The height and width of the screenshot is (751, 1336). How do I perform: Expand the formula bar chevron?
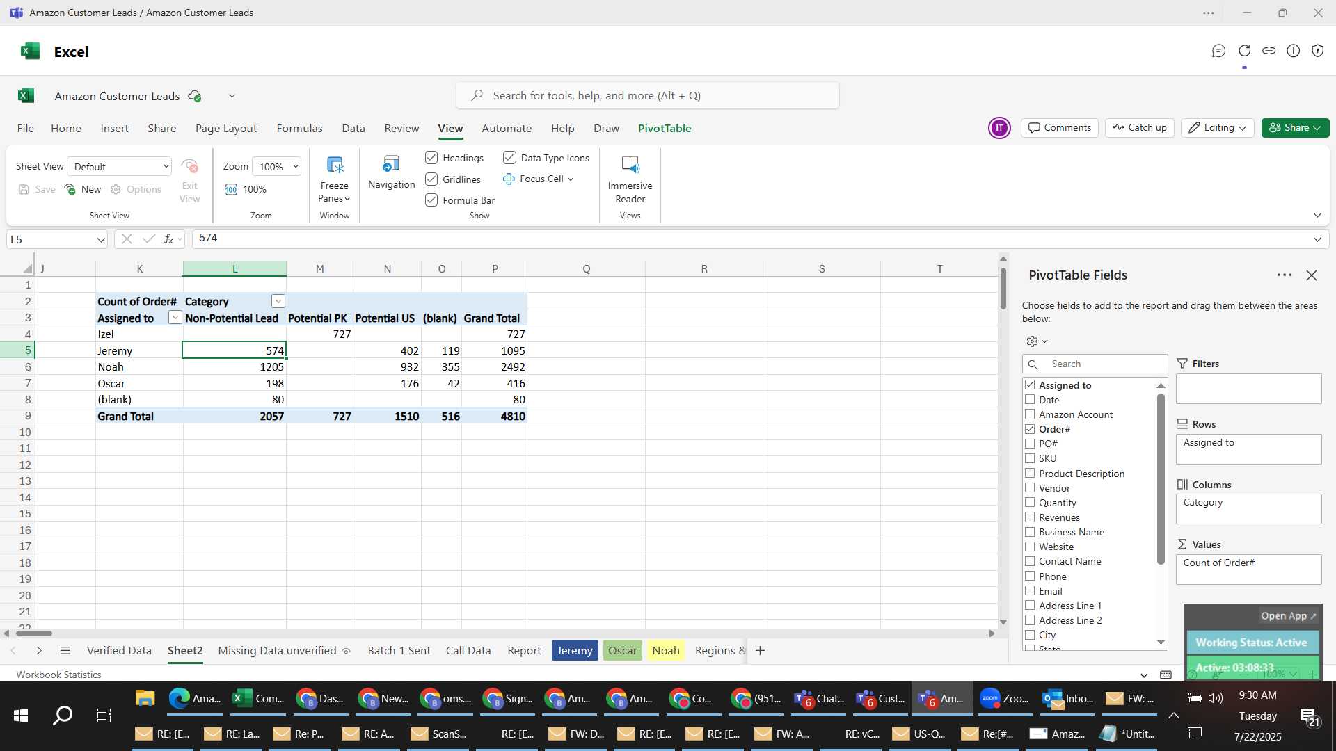click(1317, 239)
